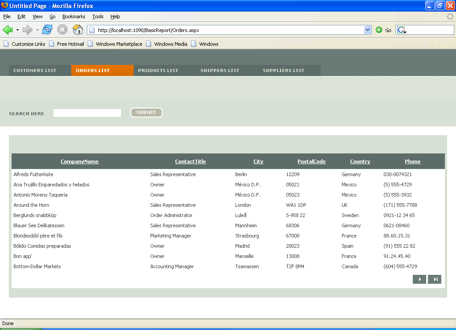The height and width of the screenshot is (330, 456).
Task: Sort table by CompanyName column header
Action: tap(80, 161)
